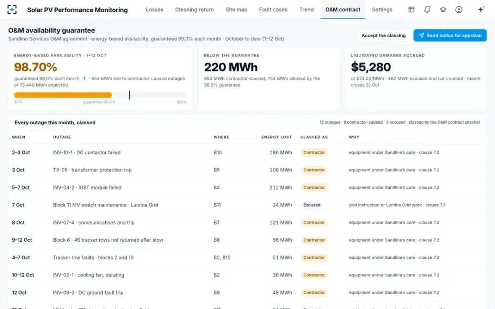Click Excused badge for Block 11 row
Viewport: 495px width, 309px height.
tap(312, 205)
